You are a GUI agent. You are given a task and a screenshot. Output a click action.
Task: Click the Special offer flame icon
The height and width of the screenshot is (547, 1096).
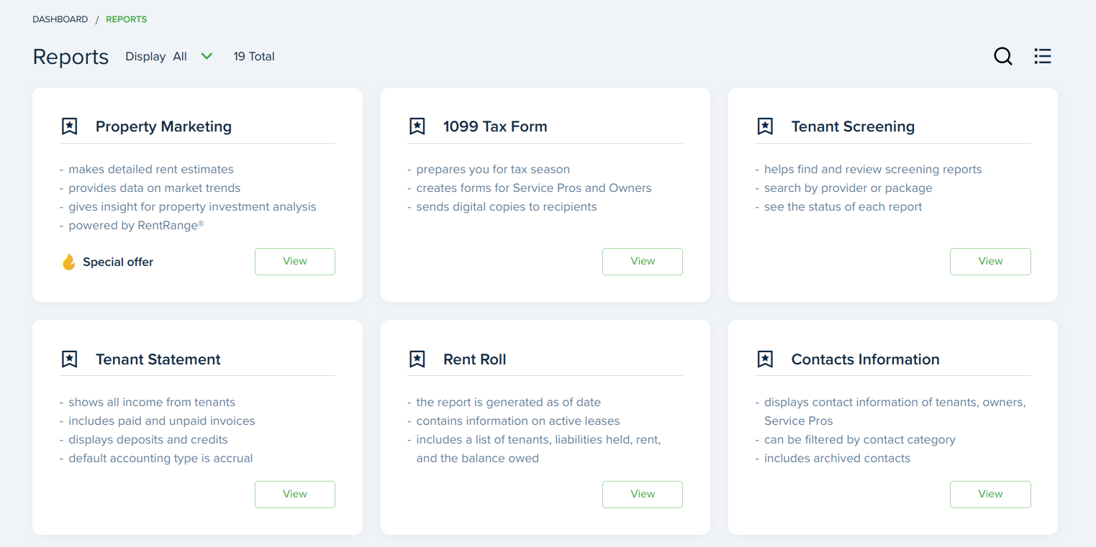(68, 262)
